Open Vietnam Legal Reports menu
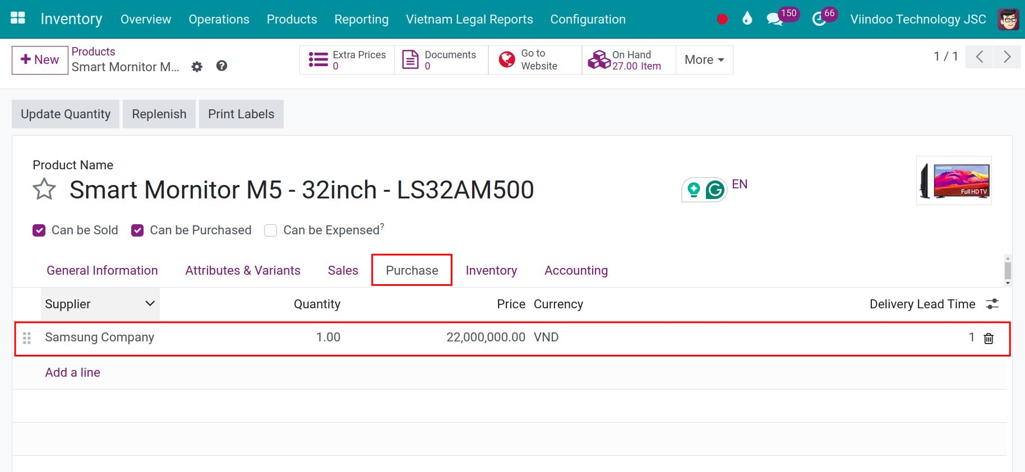1025x472 pixels. coord(469,19)
